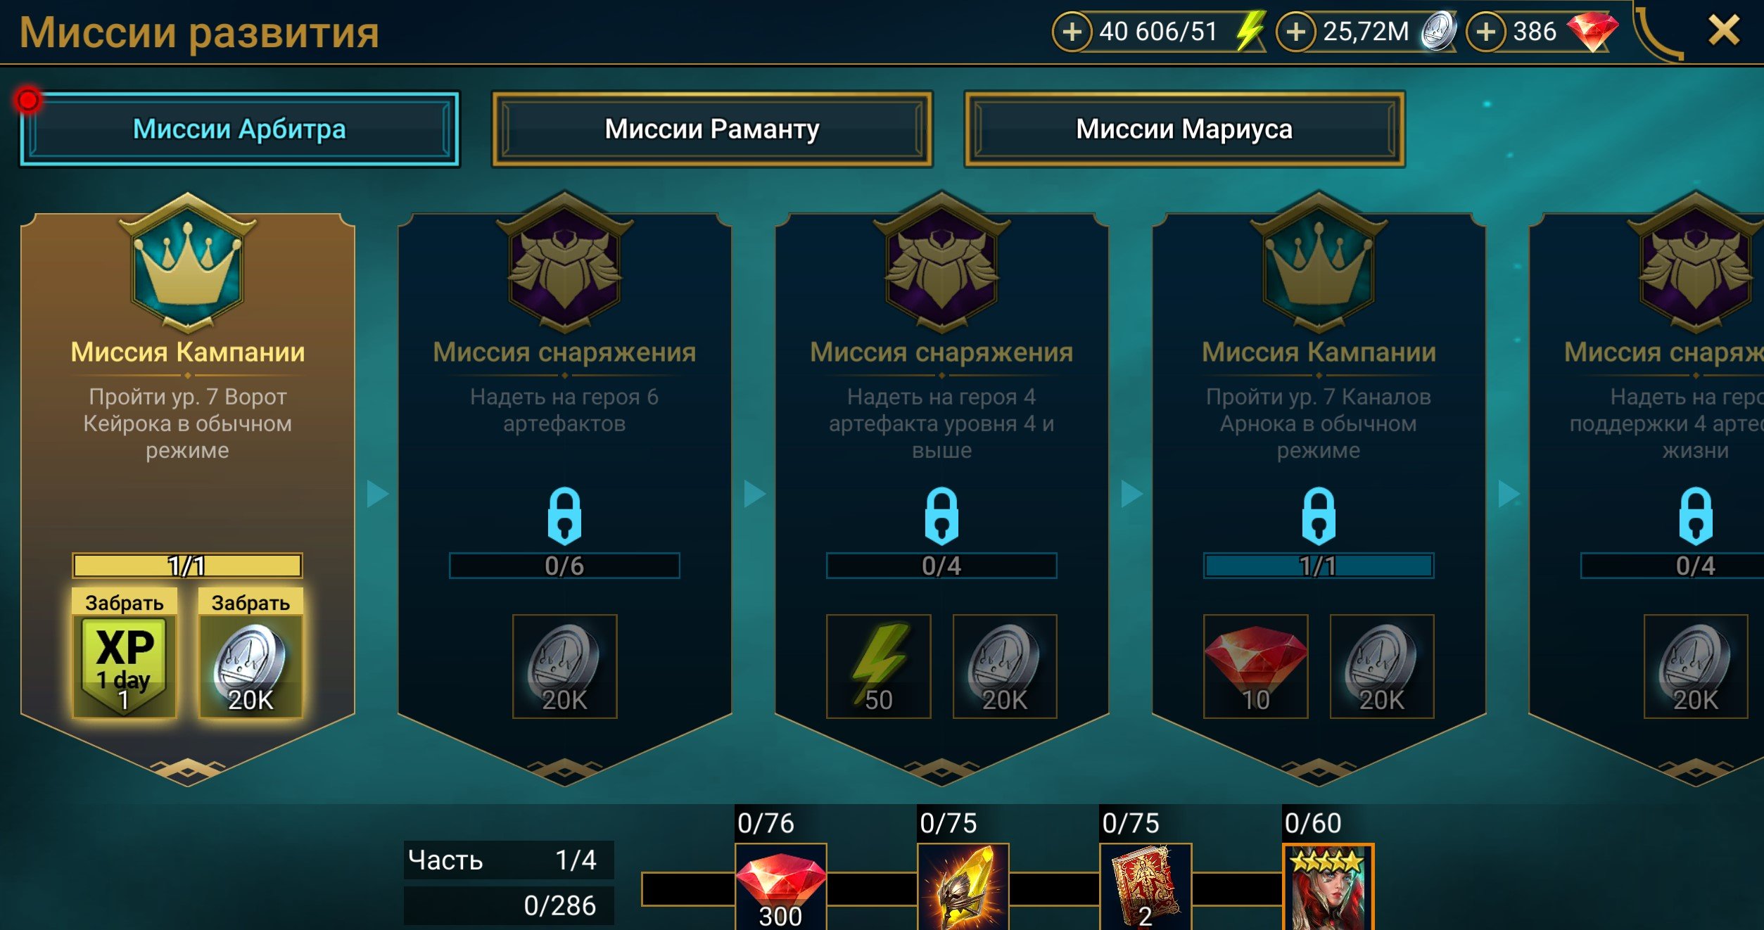
Task: Claim the 20K silver reward
Action: [250, 654]
